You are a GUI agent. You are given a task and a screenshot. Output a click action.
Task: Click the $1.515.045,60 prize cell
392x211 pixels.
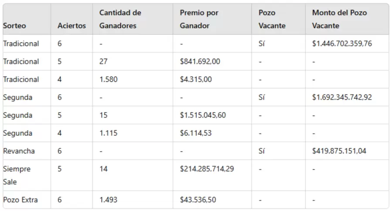203,115
